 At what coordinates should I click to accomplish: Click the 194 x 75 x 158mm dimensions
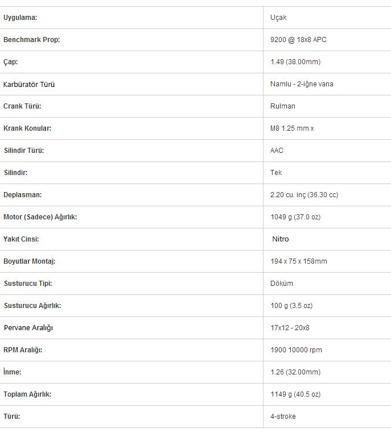(x=299, y=261)
